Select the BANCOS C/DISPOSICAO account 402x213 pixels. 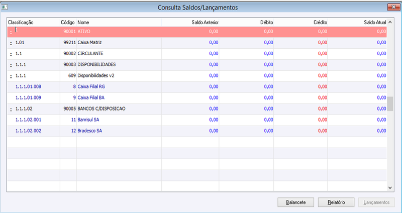[102, 109]
